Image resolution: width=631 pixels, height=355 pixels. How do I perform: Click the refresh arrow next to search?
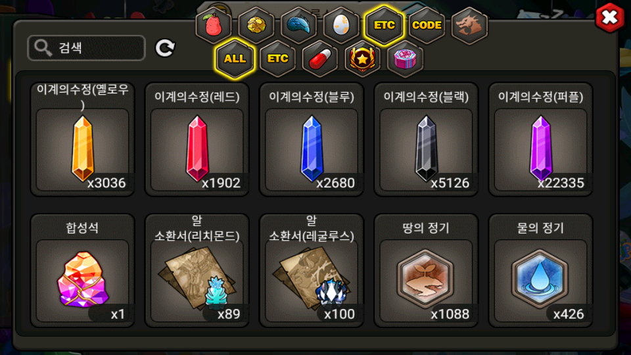(x=165, y=48)
